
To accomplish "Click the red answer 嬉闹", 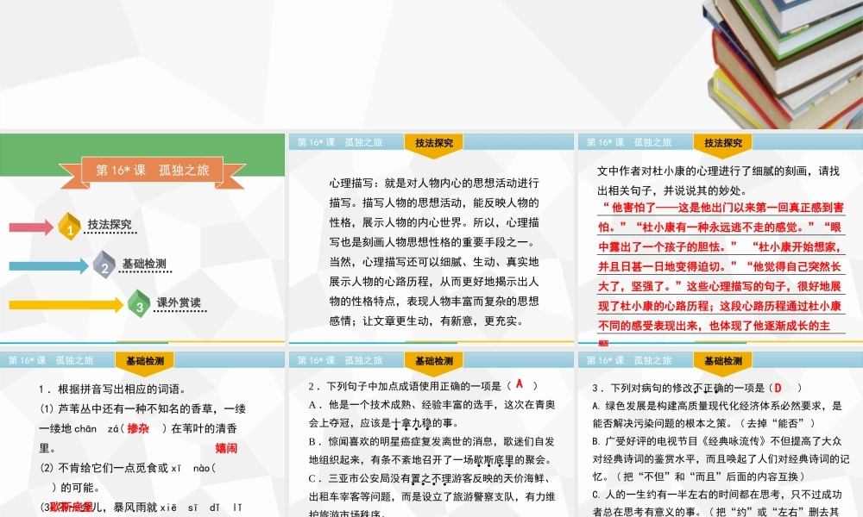I will (x=226, y=448).
